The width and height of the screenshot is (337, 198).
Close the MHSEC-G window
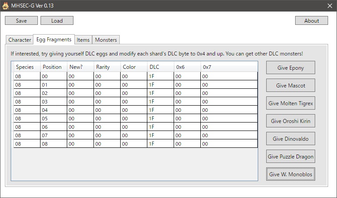(330, 6)
